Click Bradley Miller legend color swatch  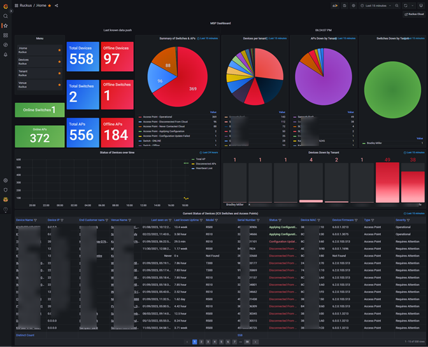tap(364, 143)
